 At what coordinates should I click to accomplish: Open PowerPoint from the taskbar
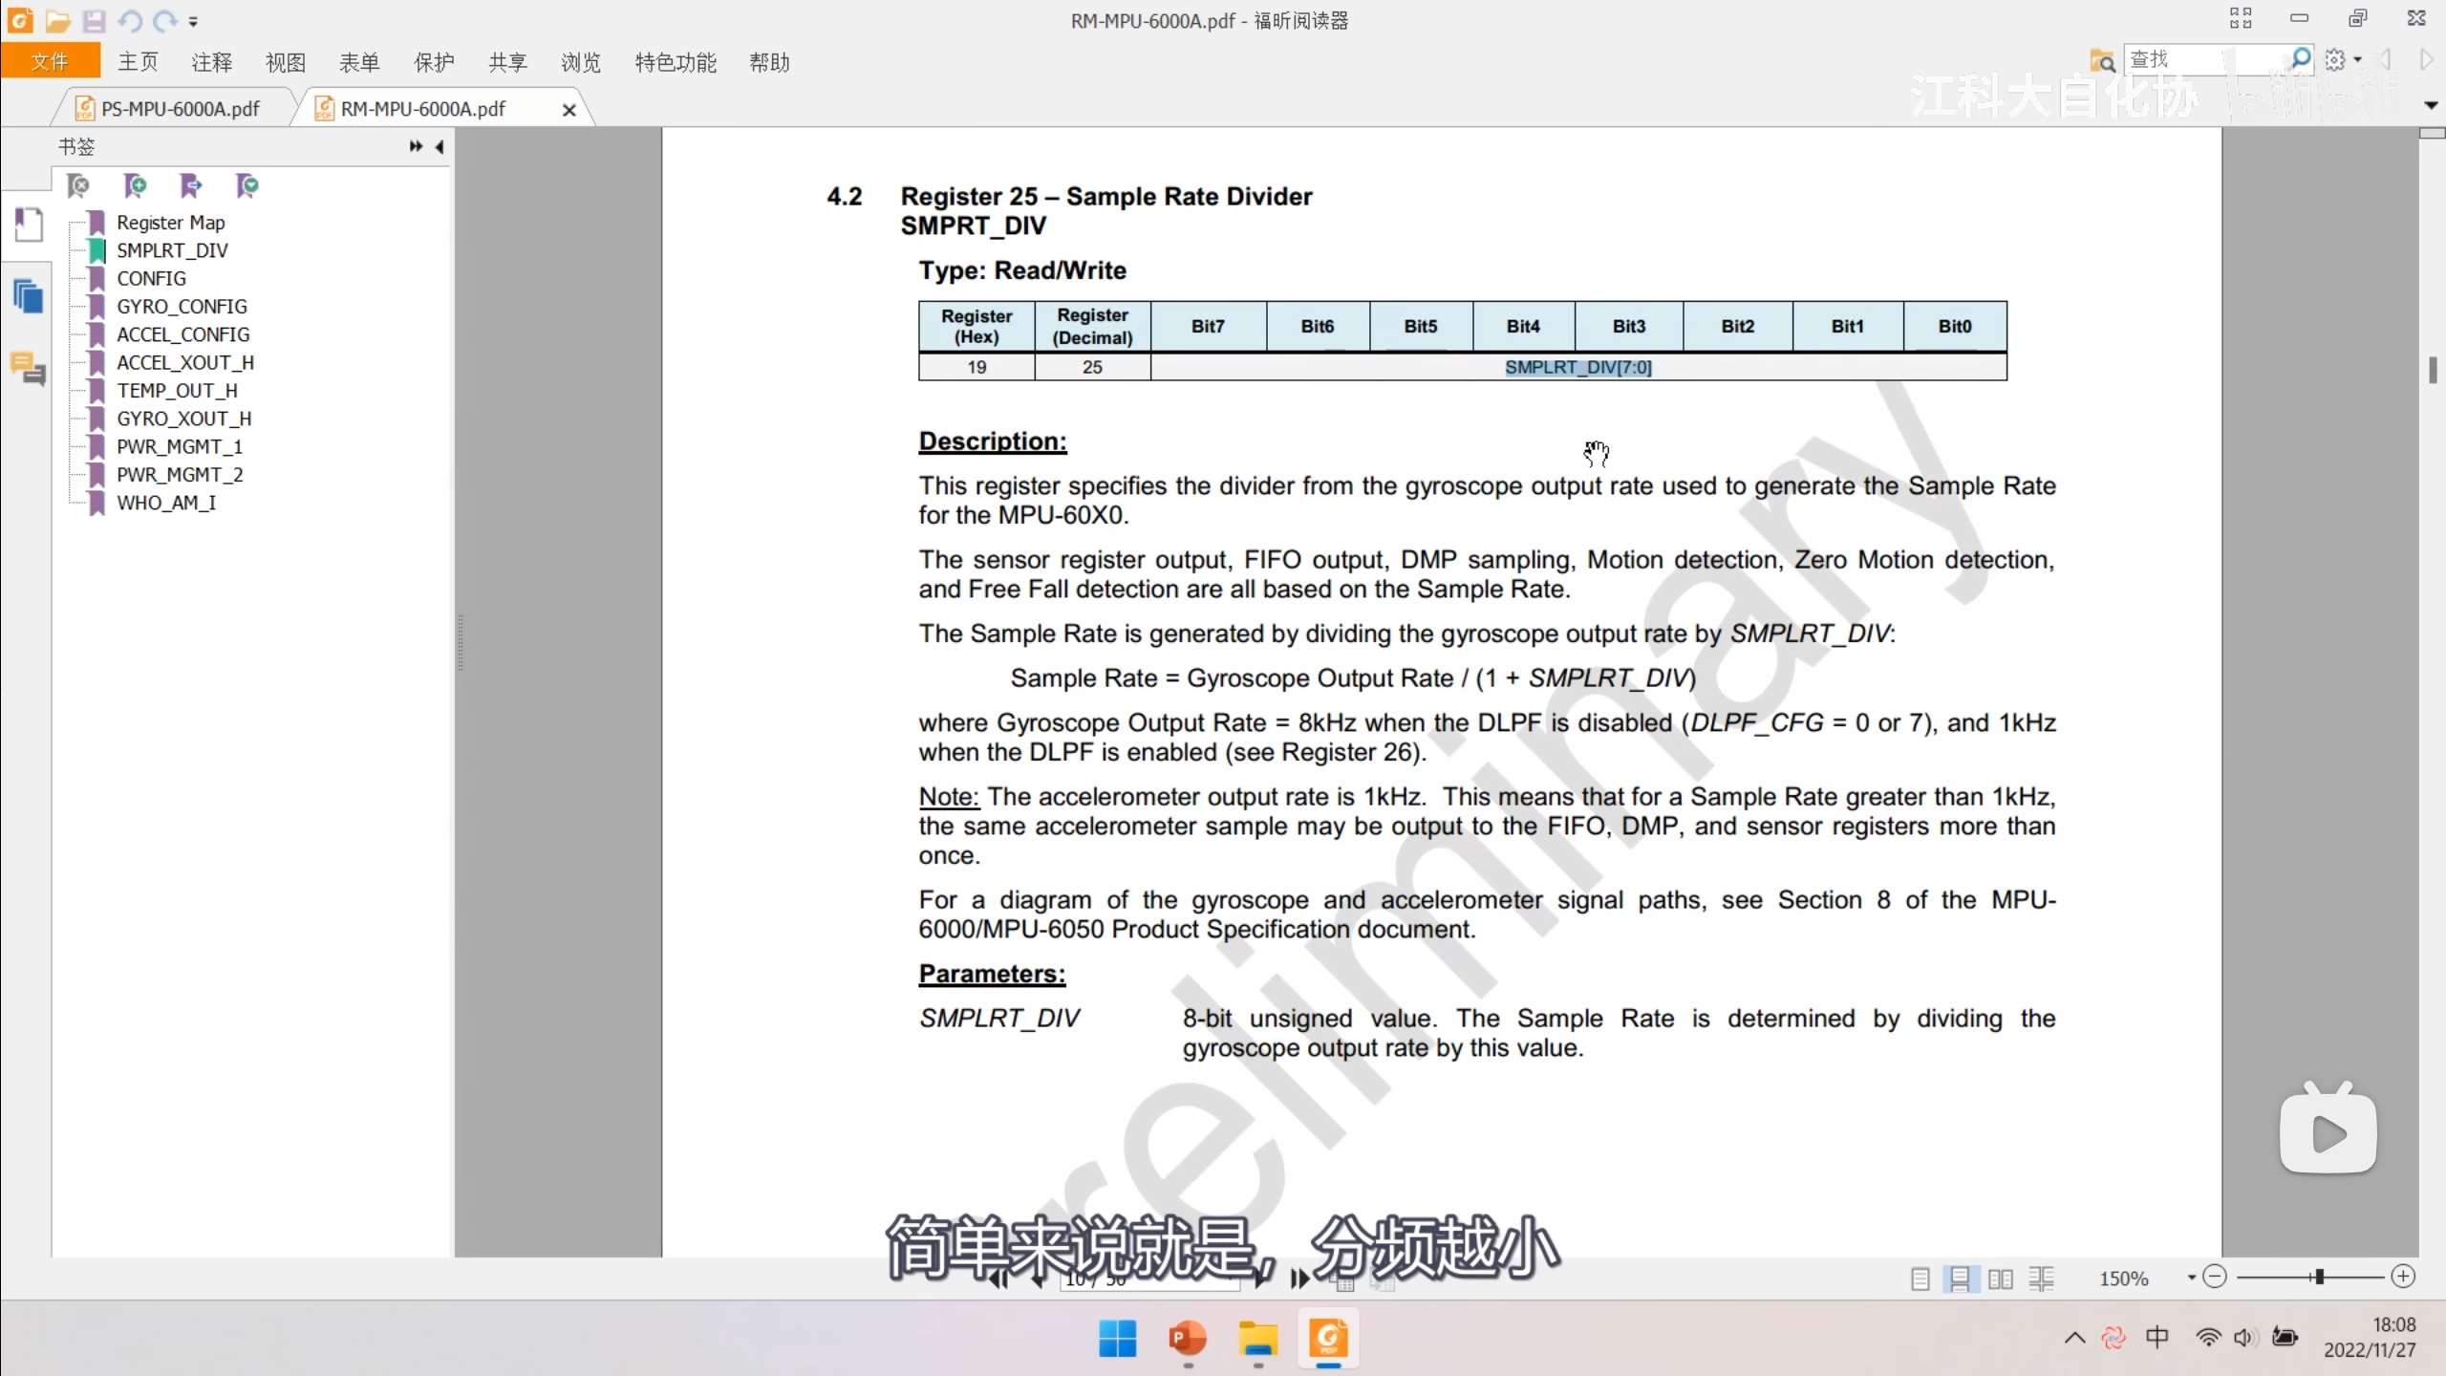click(x=1188, y=1338)
